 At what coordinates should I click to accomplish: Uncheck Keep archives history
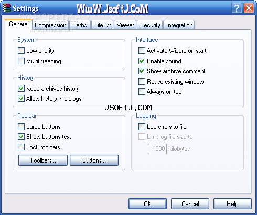click(x=21, y=89)
